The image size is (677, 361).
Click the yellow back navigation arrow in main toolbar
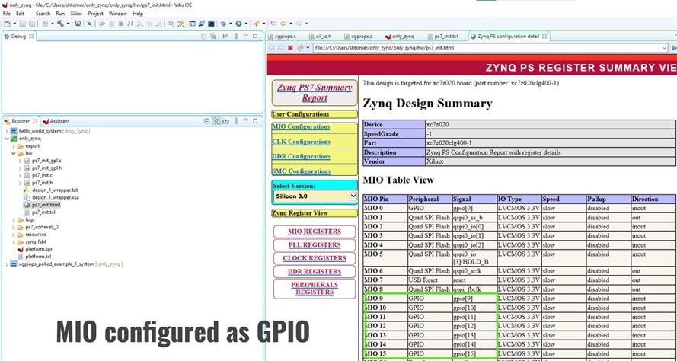[283, 24]
